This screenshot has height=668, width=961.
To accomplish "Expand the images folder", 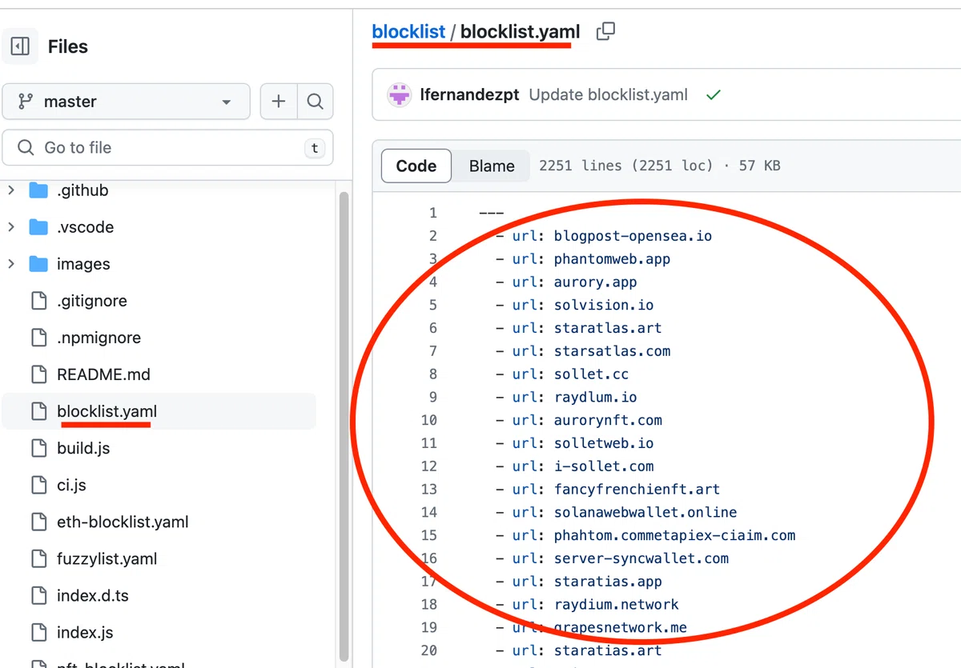I will (x=10, y=264).
